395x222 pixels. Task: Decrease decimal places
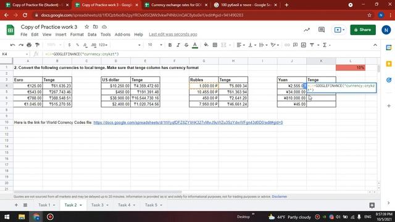[85, 45]
